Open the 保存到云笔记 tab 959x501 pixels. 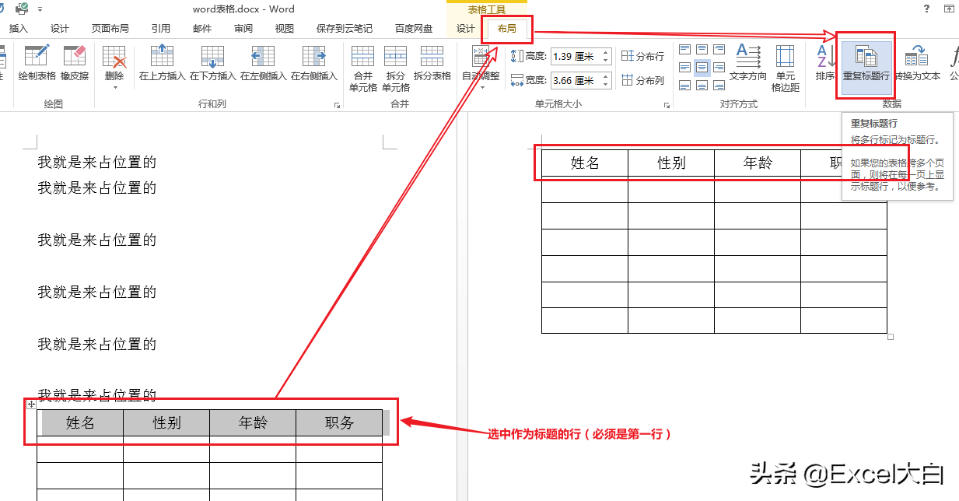tap(344, 29)
